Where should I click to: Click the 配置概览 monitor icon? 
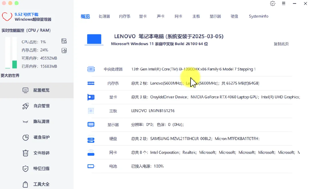pyautogui.click(x=25, y=90)
